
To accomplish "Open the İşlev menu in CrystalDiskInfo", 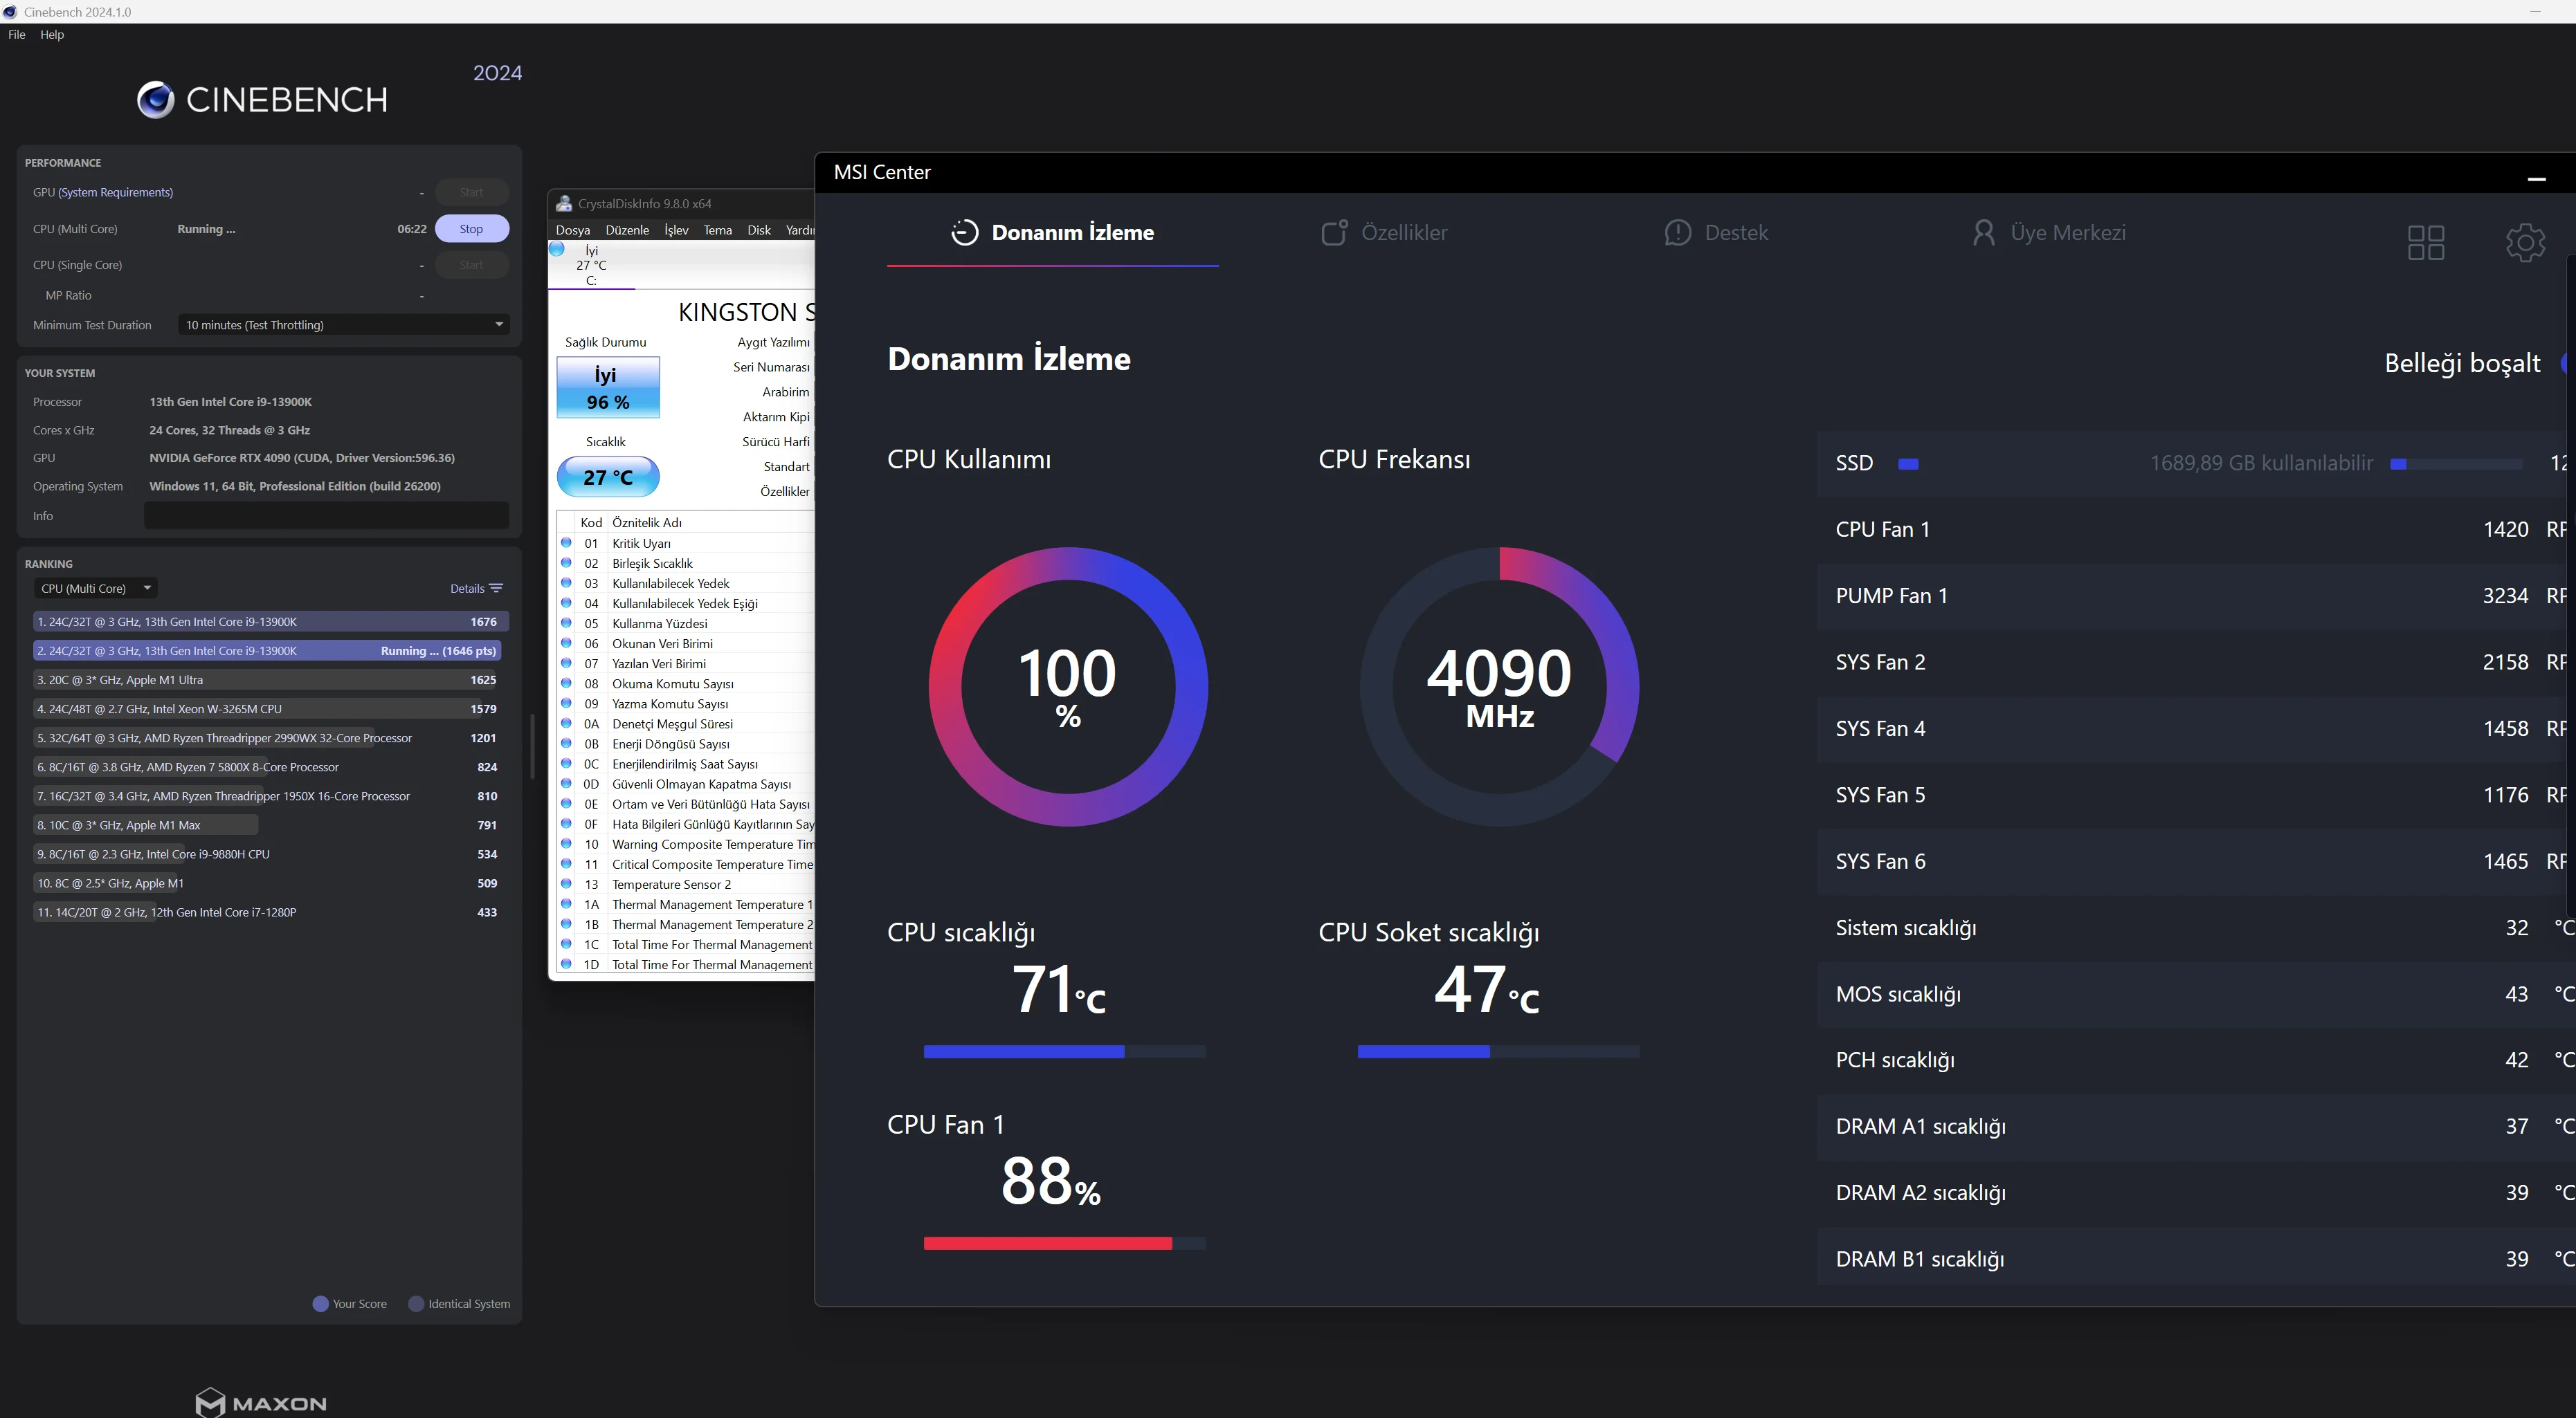I will pos(677,230).
